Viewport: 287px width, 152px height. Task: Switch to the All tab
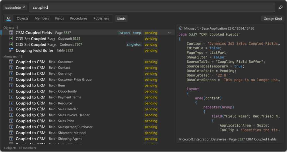point(9,18)
